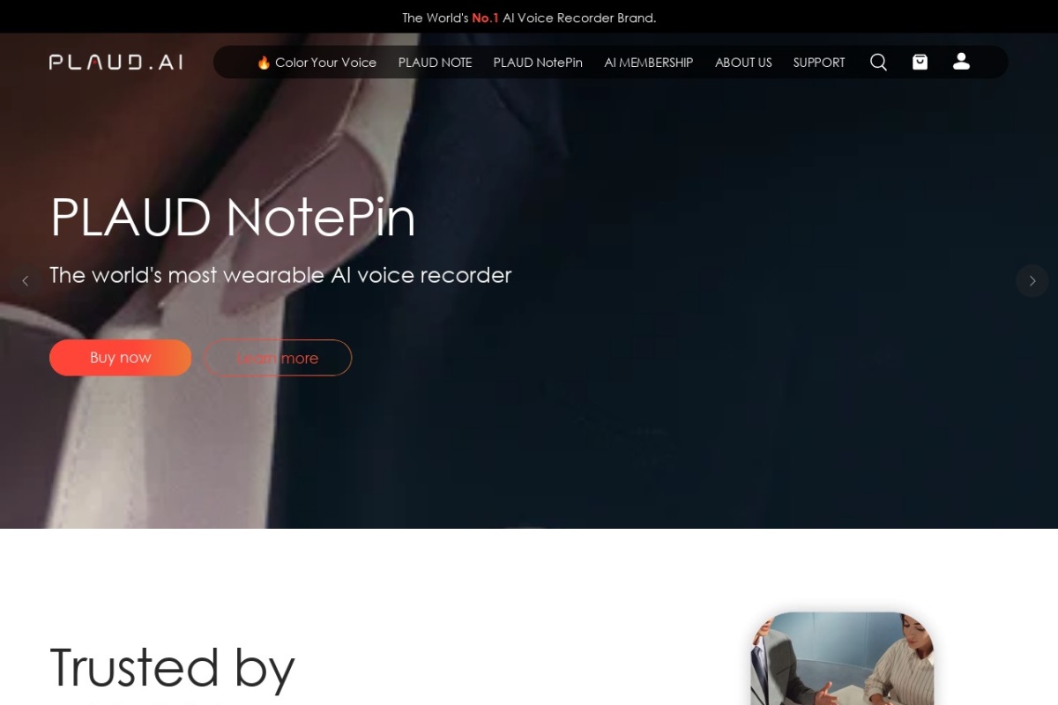1058x705 pixels.
Task: Select PLAUD NOTE in navigation bar
Action: [x=435, y=63]
